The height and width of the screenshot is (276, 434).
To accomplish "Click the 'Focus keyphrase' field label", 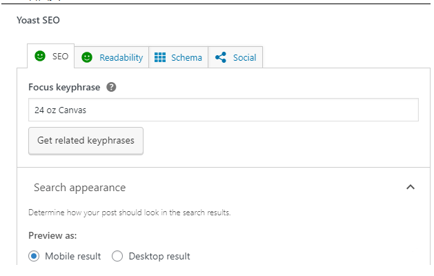I will click(64, 88).
